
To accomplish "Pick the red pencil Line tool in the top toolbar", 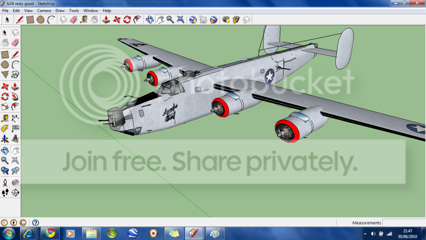I will [20, 20].
